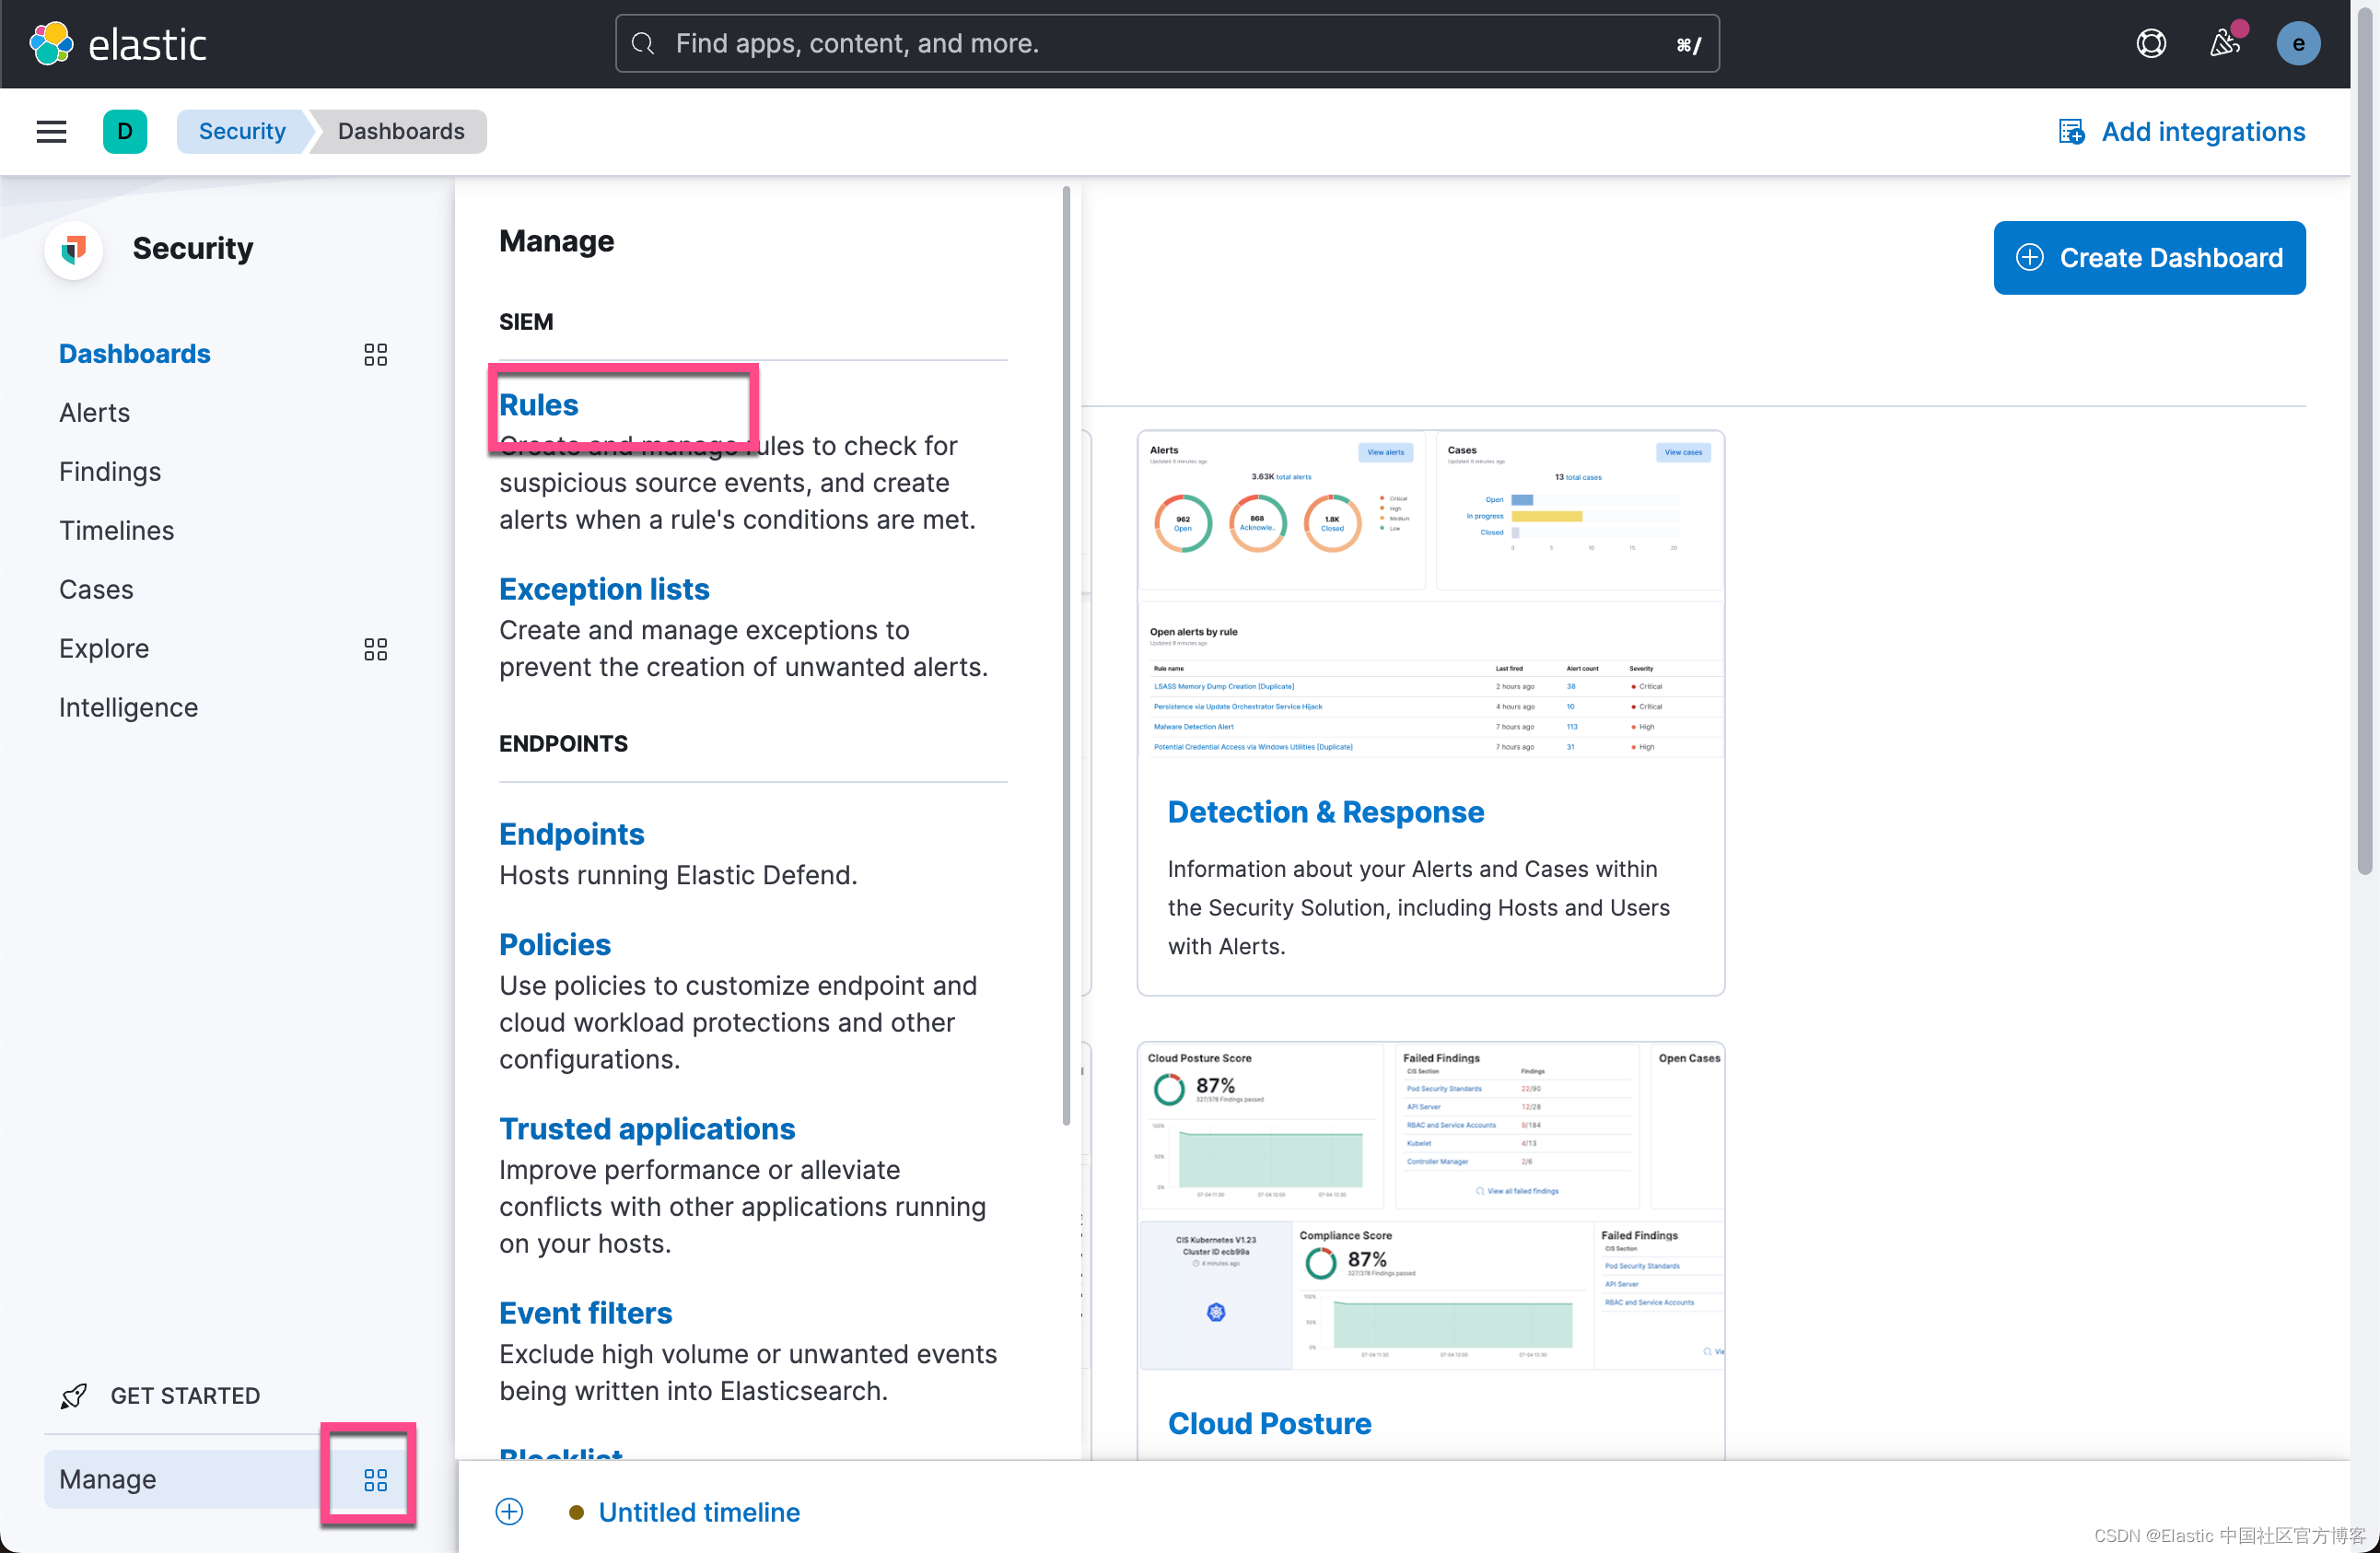Click the SIEM section heading
This screenshot has width=2380, height=1553.
(x=526, y=322)
